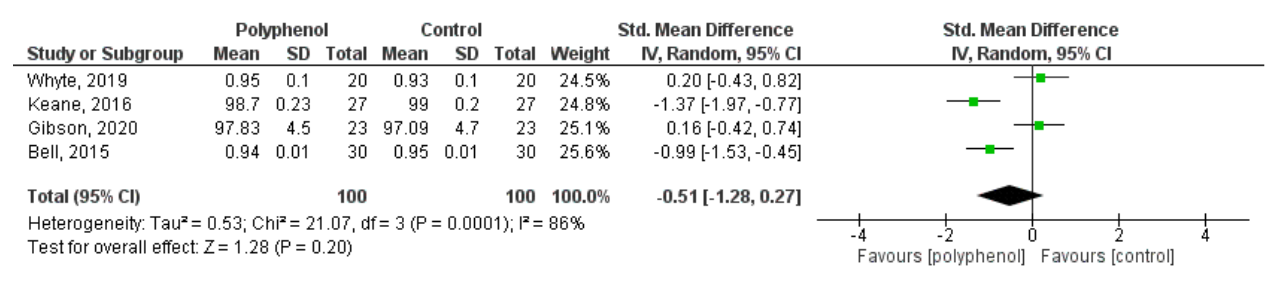Select the Test for overall effect line
This screenshot has height=281, width=1278.
(x=190, y=247)
